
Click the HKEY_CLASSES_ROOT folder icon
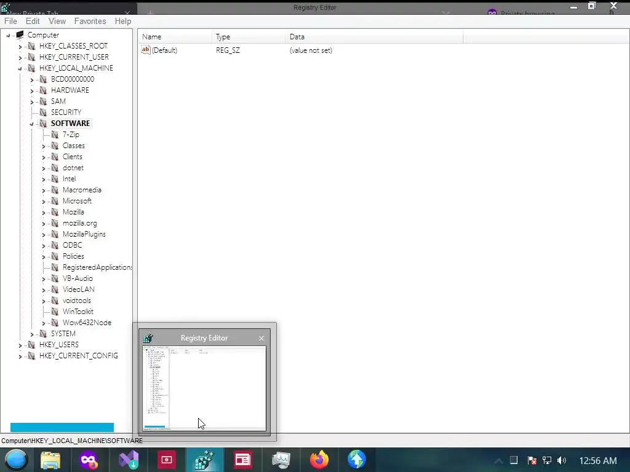click(31, 46)
